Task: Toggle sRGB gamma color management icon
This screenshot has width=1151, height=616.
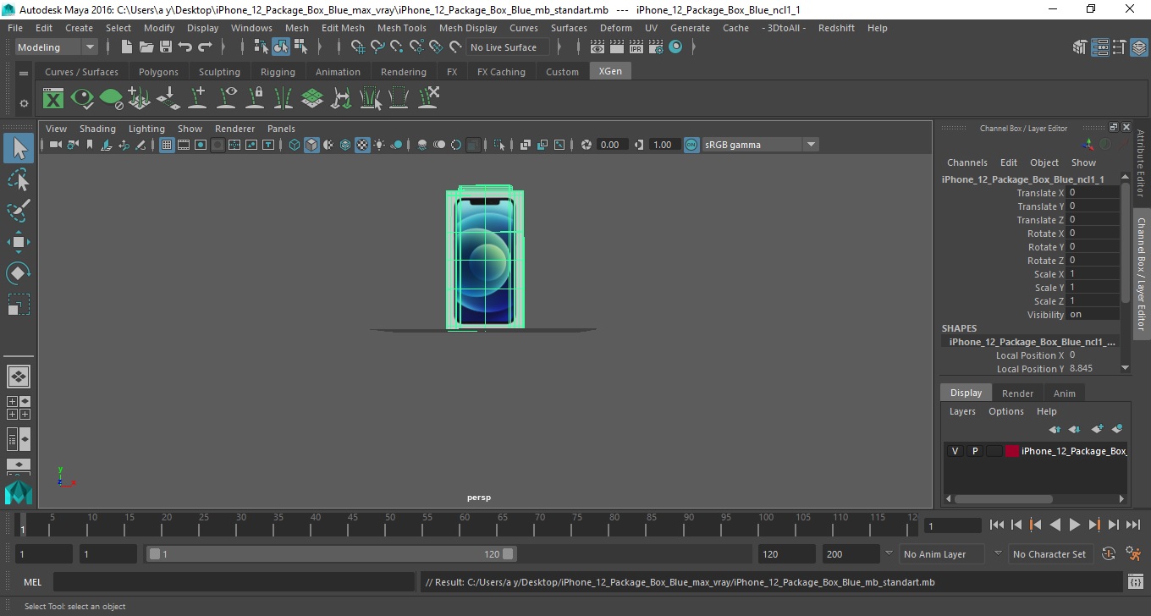Action: [691, 145]
